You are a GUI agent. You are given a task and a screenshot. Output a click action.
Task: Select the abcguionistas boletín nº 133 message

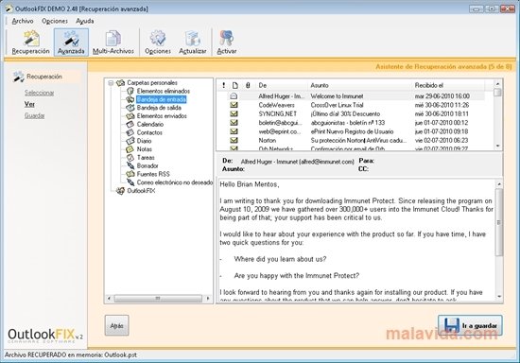(351, 123)
